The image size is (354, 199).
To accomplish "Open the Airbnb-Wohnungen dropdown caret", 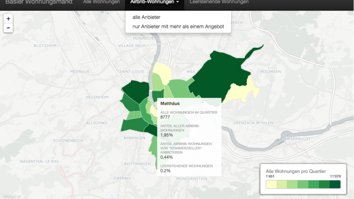I will pyautogui.click(x=178, y=2).
